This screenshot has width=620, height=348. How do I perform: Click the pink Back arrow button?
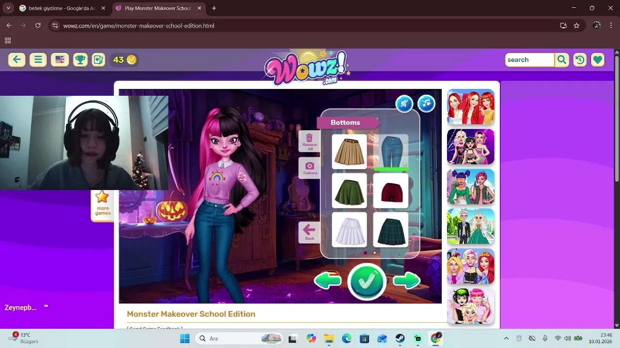click(310, 232)
